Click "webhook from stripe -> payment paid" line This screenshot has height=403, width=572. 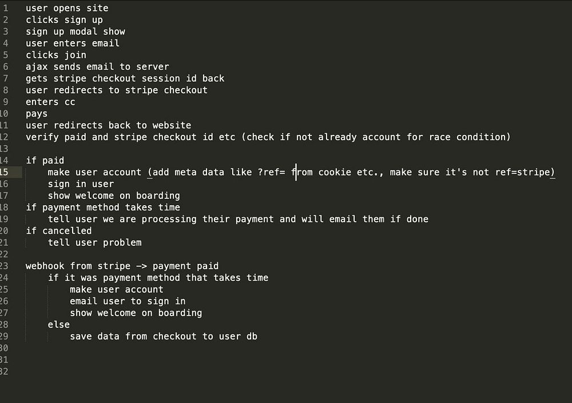point(122,266)
